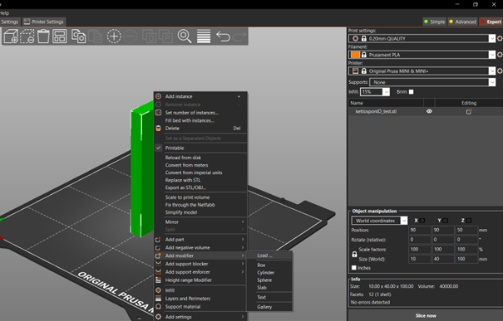Click the Arrange objects toolbar icon
503x321 pixels.
60,36
